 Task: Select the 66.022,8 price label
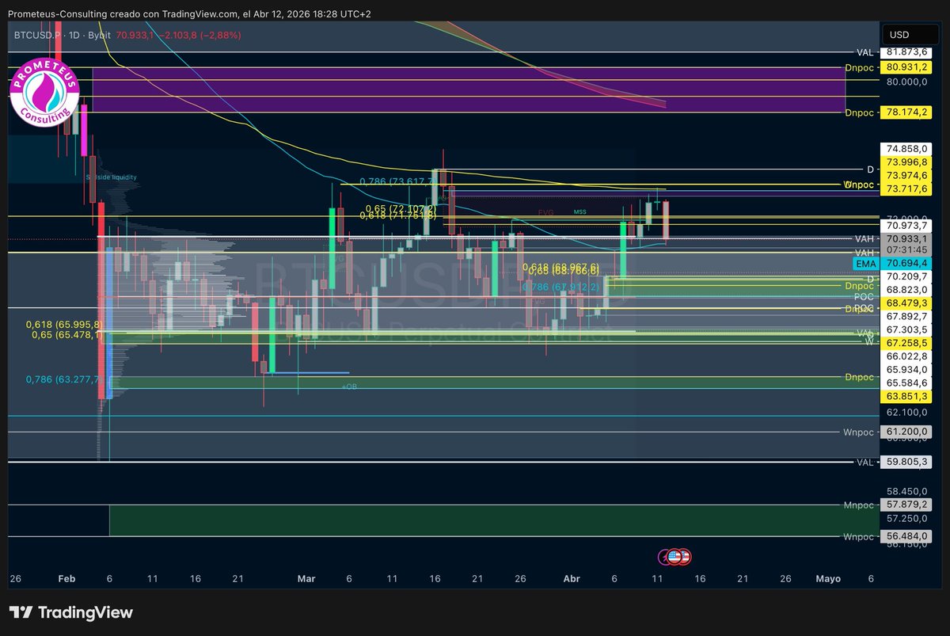(x=906, y=356)
